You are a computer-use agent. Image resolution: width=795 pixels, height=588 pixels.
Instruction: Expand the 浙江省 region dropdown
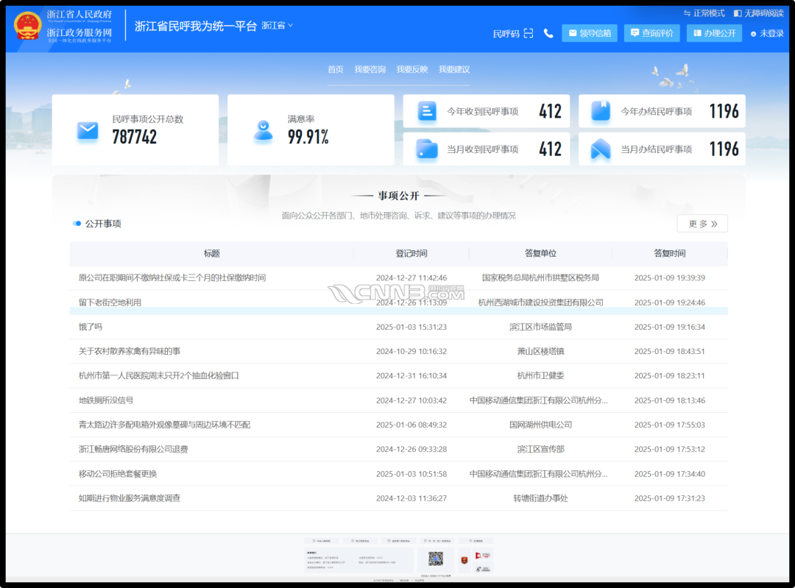pos(278,26)
